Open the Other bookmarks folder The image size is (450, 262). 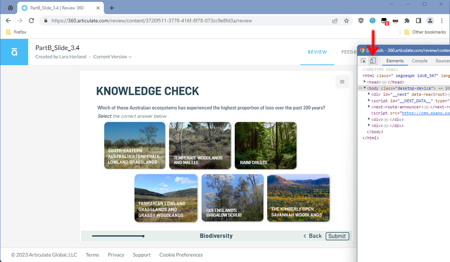click(x=425, y=32)
